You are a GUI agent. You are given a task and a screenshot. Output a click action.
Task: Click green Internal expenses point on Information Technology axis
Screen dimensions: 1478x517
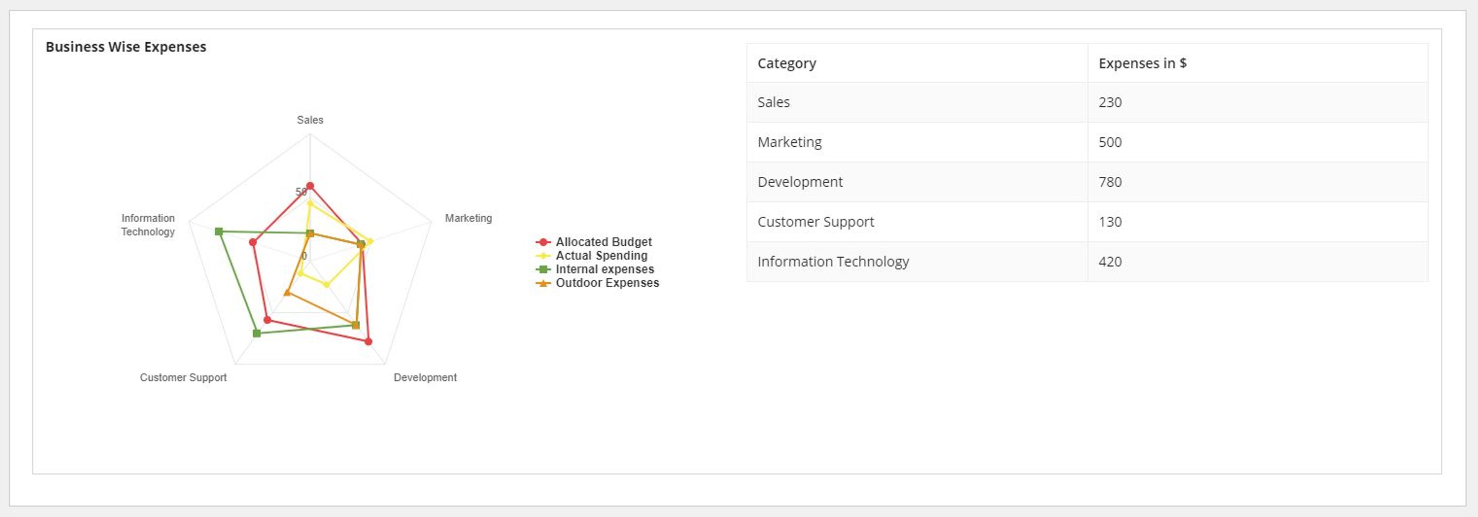[x=219, y=231]
